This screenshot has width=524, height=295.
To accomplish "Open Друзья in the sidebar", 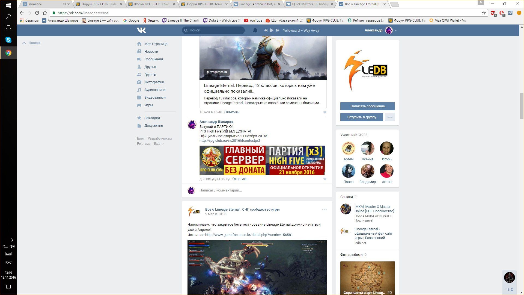I will (x=150, y=67).
